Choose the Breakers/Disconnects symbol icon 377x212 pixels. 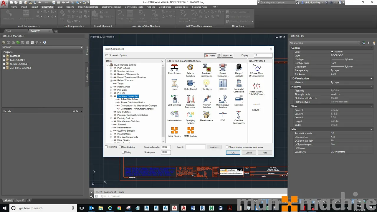click(206, 68)
